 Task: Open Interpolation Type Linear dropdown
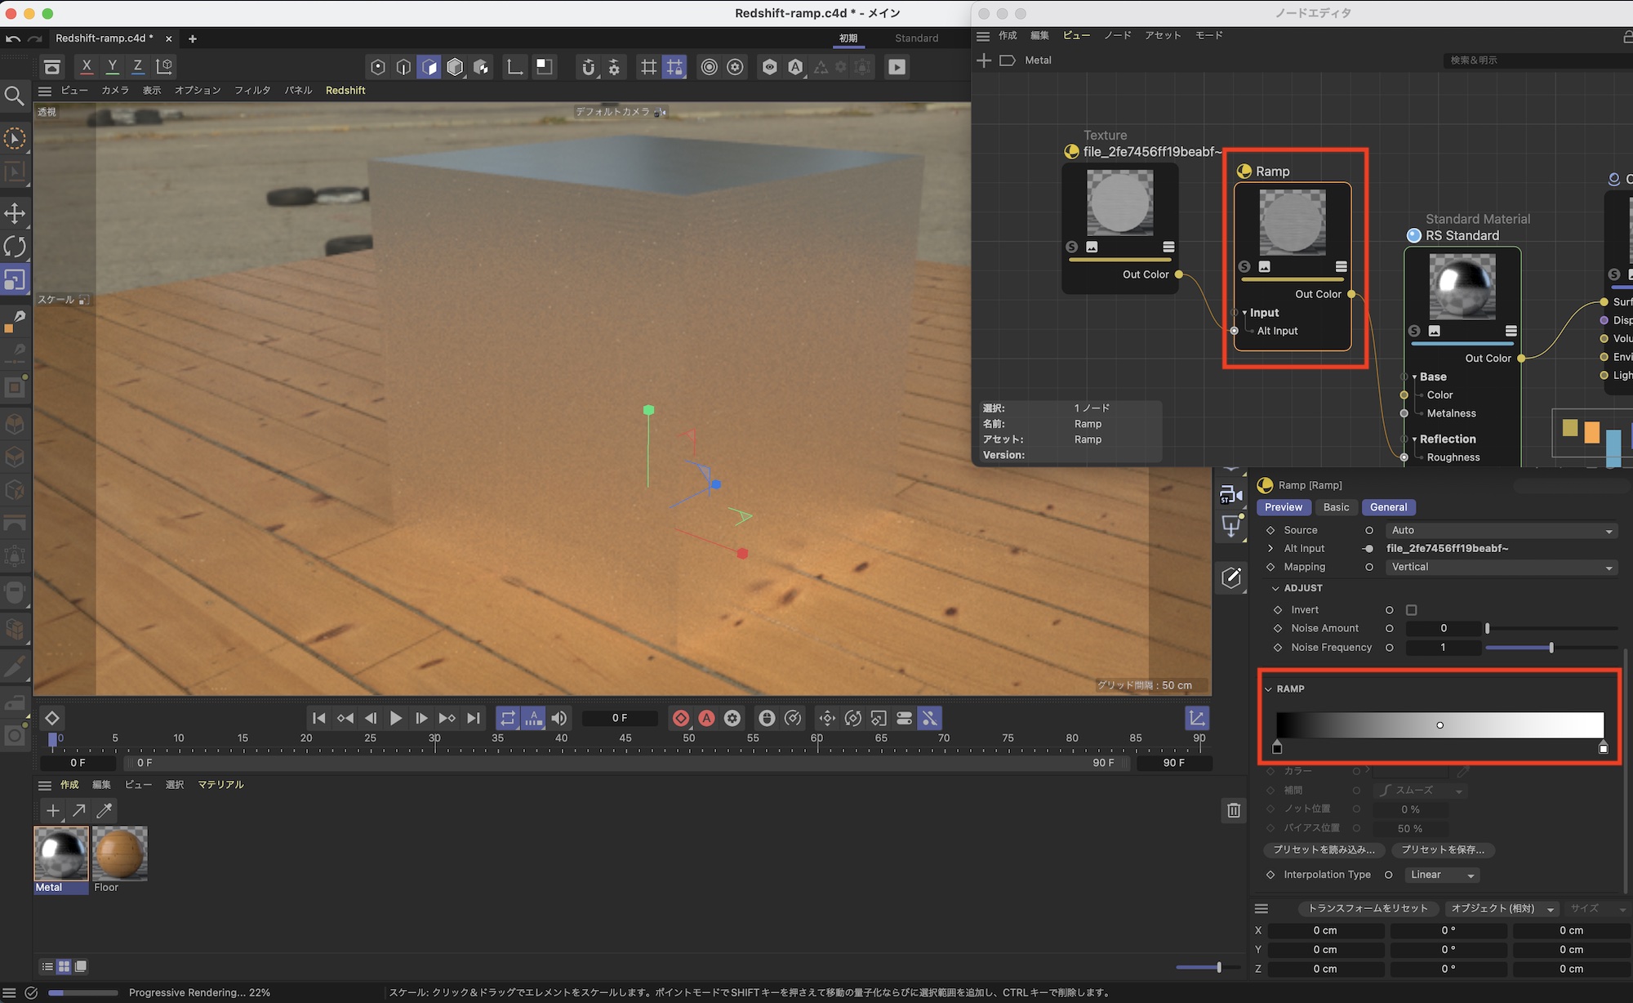point(1442,875)
